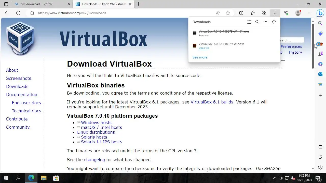
Task: Open Downloads in the left navigation
Action: (x=17, y=86)
